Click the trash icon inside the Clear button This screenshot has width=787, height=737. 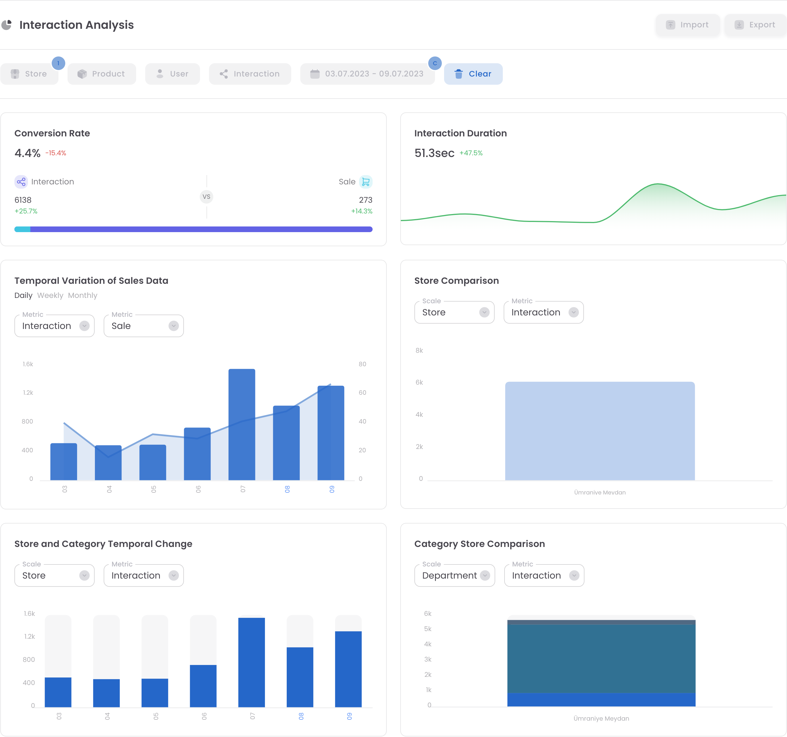point(458,74)
